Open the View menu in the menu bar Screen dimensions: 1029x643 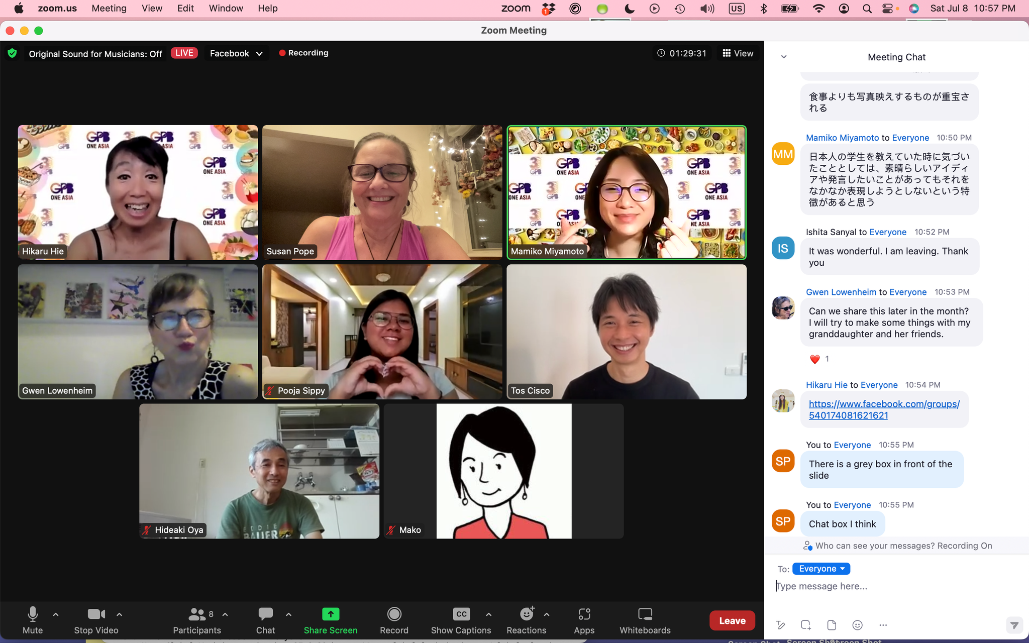click(x=152, y=8)
